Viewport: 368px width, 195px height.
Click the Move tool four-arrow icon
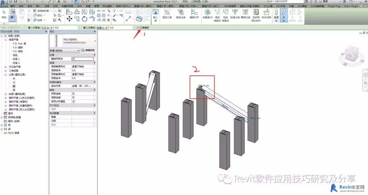[x=69, y=19]
